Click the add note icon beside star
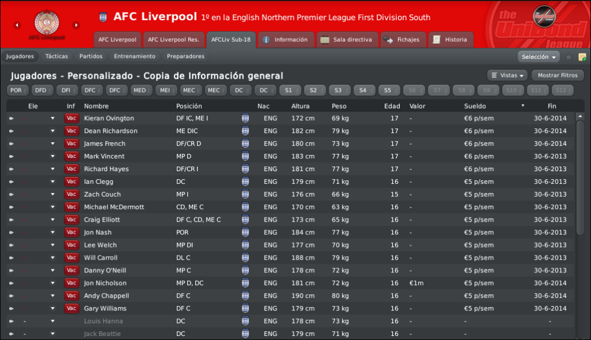Viewport: 591px width, 340px height. coord(582,57)
